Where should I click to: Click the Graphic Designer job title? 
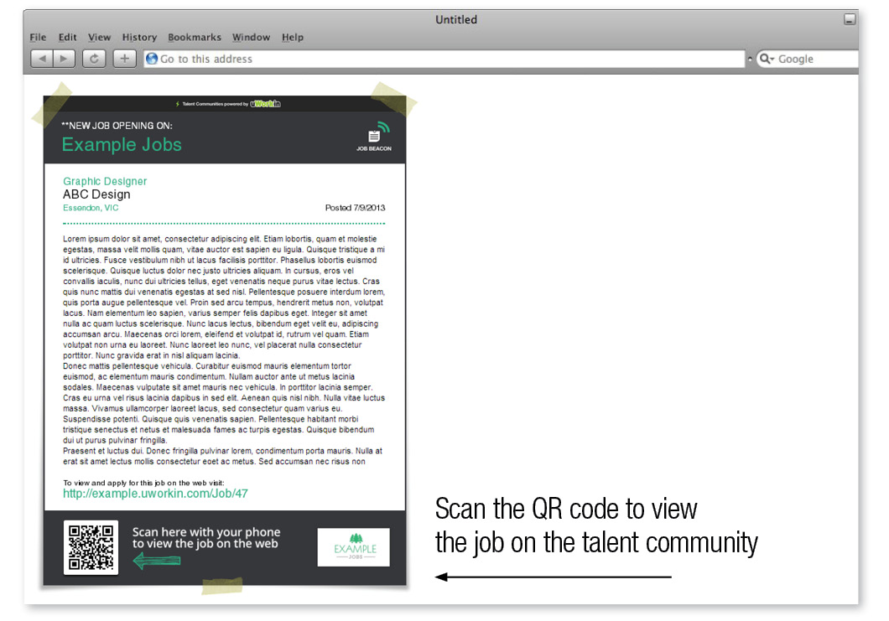[105, 181]
